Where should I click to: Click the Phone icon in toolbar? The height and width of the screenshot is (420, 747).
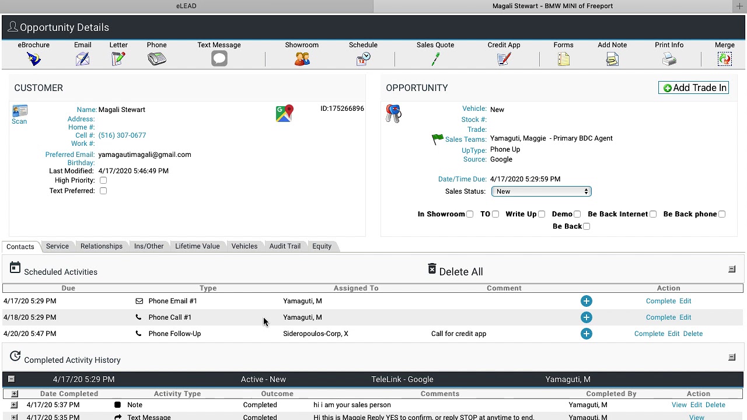coord(157,59)
